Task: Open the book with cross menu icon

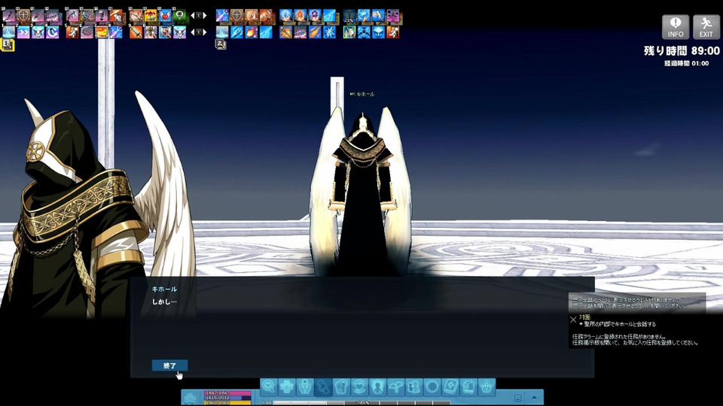Action: pyautogui.click(x=450, y=386)
